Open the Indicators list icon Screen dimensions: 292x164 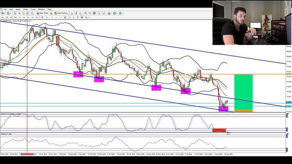[x=109, y=13]
